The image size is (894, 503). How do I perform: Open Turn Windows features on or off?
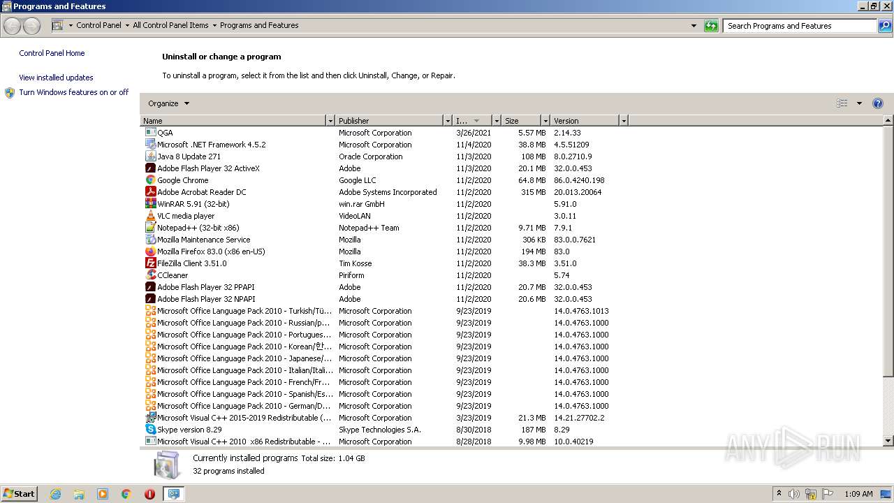[x=74, y=92]
